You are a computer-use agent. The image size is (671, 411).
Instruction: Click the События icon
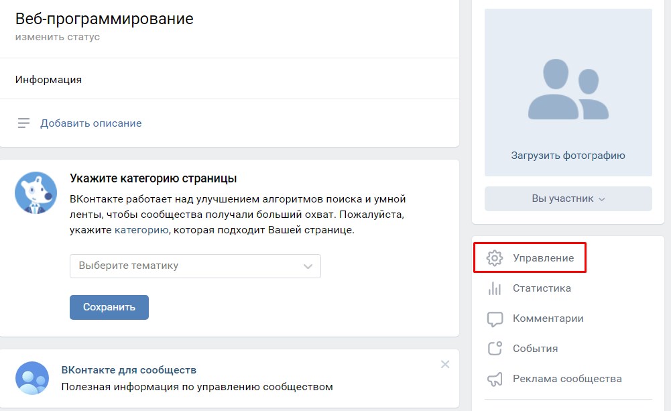click(495, 349)
